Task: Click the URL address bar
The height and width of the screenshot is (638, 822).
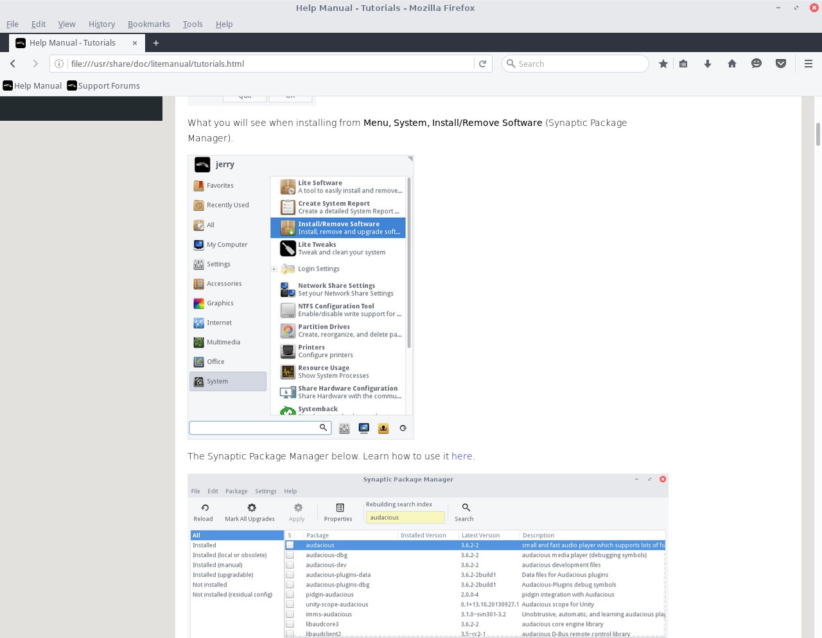Action: click(x=270, y=64)
